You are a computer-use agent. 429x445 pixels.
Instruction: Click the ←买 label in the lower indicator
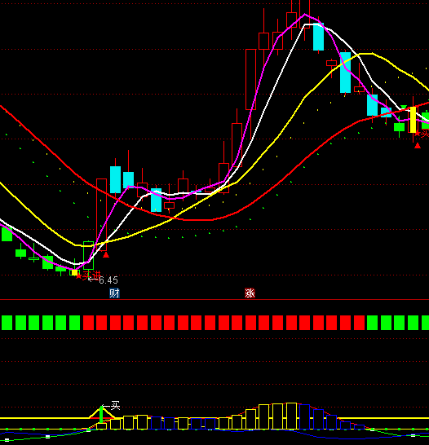[x=111, y=406]
